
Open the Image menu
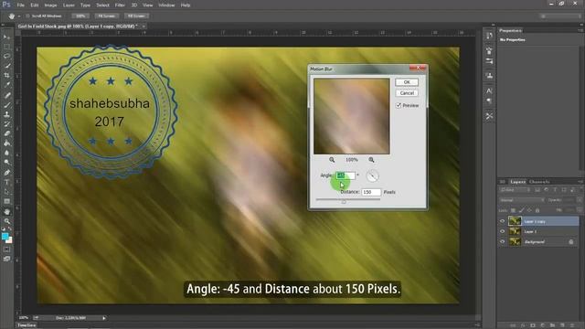(51, 5)
